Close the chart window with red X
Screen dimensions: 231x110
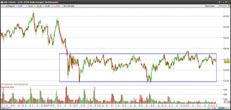click(x=229, y=2)
